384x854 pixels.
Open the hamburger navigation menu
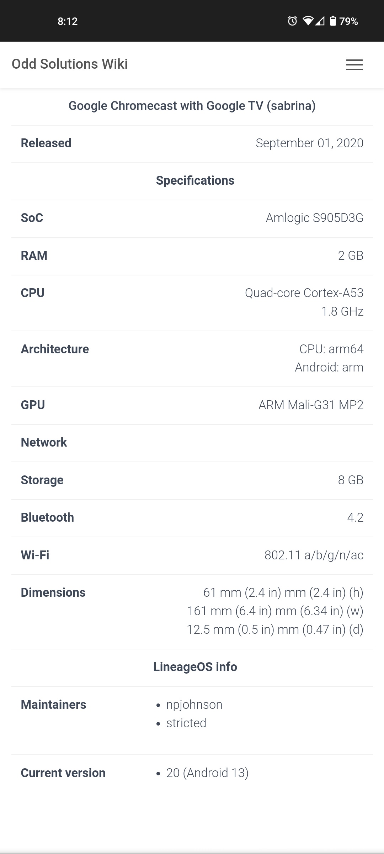pyautogui.click(x=354, y=64)
